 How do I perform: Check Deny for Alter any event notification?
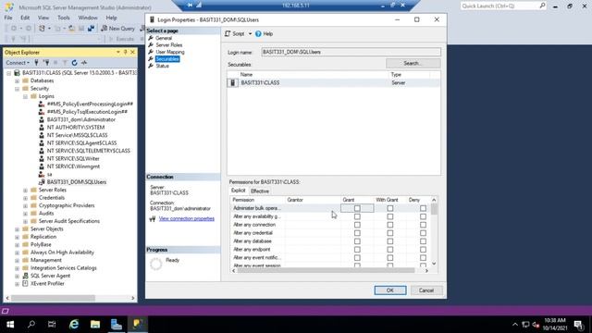pos(423,258)
